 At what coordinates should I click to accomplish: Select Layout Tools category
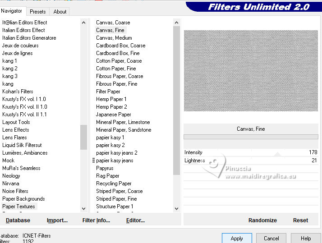16,122
